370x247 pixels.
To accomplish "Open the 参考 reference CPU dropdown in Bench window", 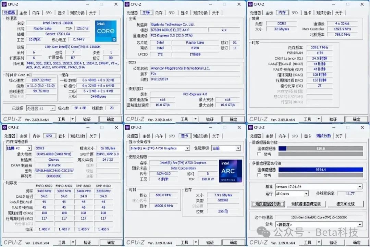I will tap(319, 224).
